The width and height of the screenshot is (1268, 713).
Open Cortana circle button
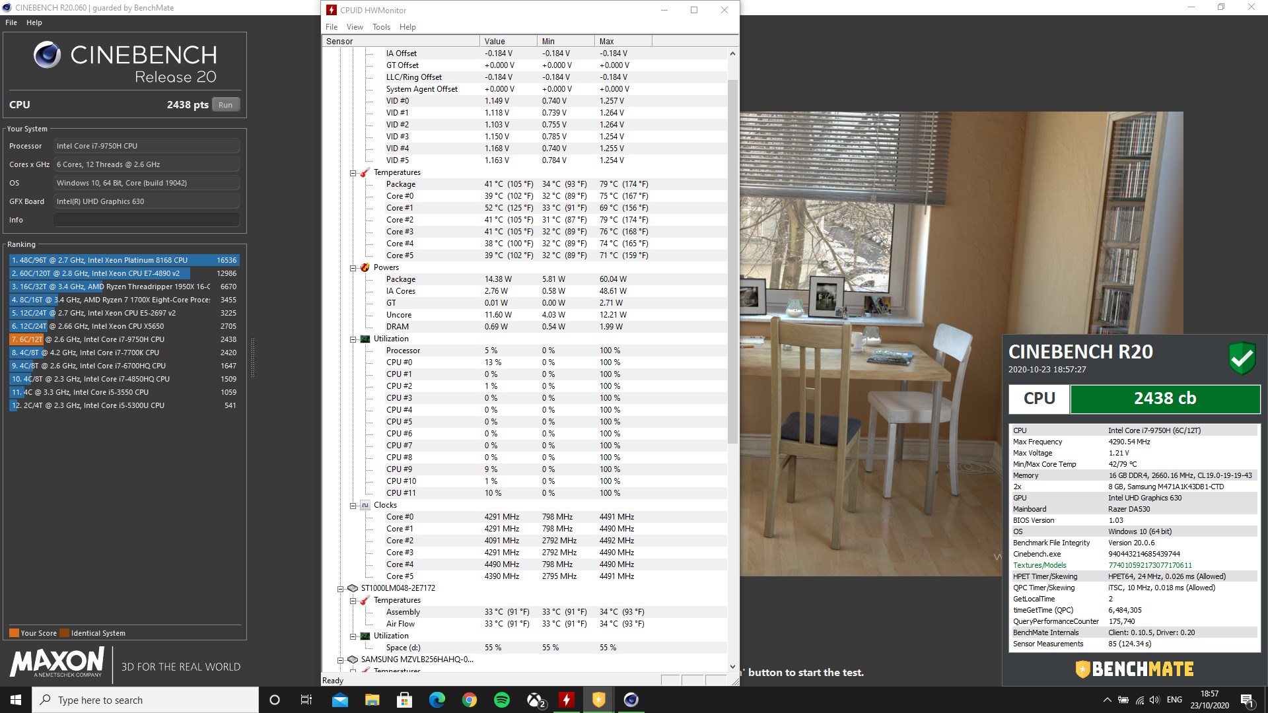point(275,700)
